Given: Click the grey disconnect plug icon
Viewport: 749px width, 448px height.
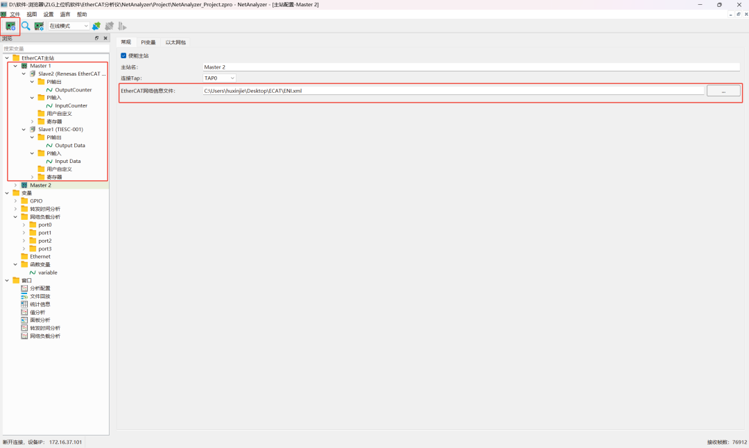Looking at the screenshot, I should click(x=110, y=26).
